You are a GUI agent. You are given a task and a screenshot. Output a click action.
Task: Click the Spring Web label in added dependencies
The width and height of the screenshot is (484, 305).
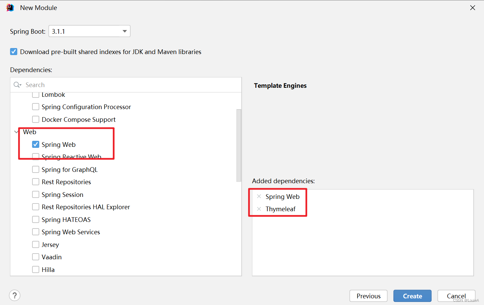coord(282,197)
